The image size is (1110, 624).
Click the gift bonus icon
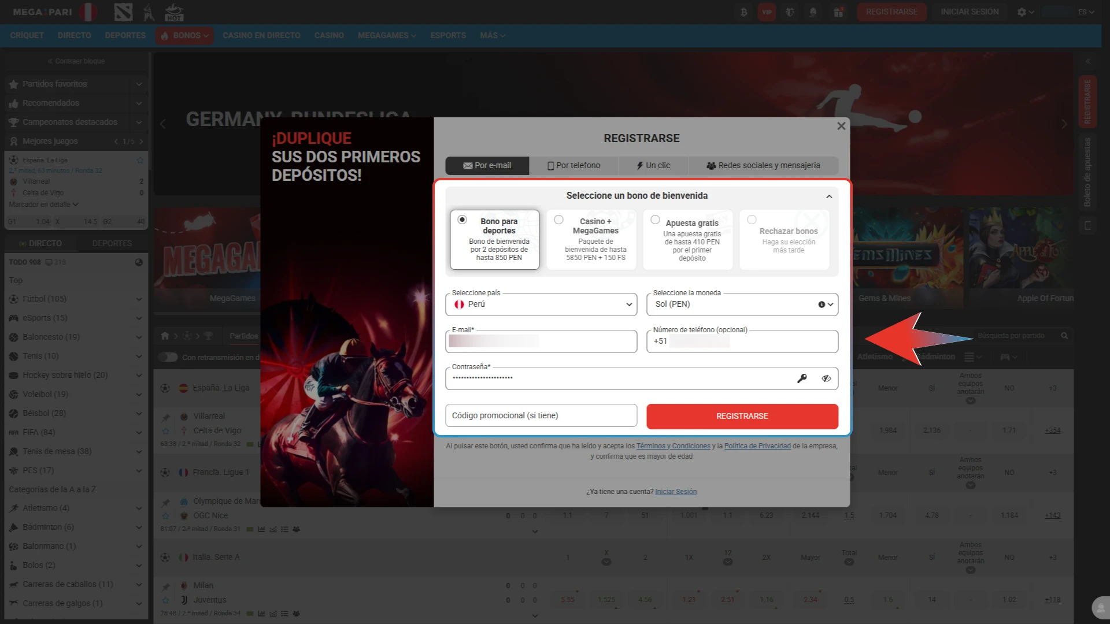point(838,12)
